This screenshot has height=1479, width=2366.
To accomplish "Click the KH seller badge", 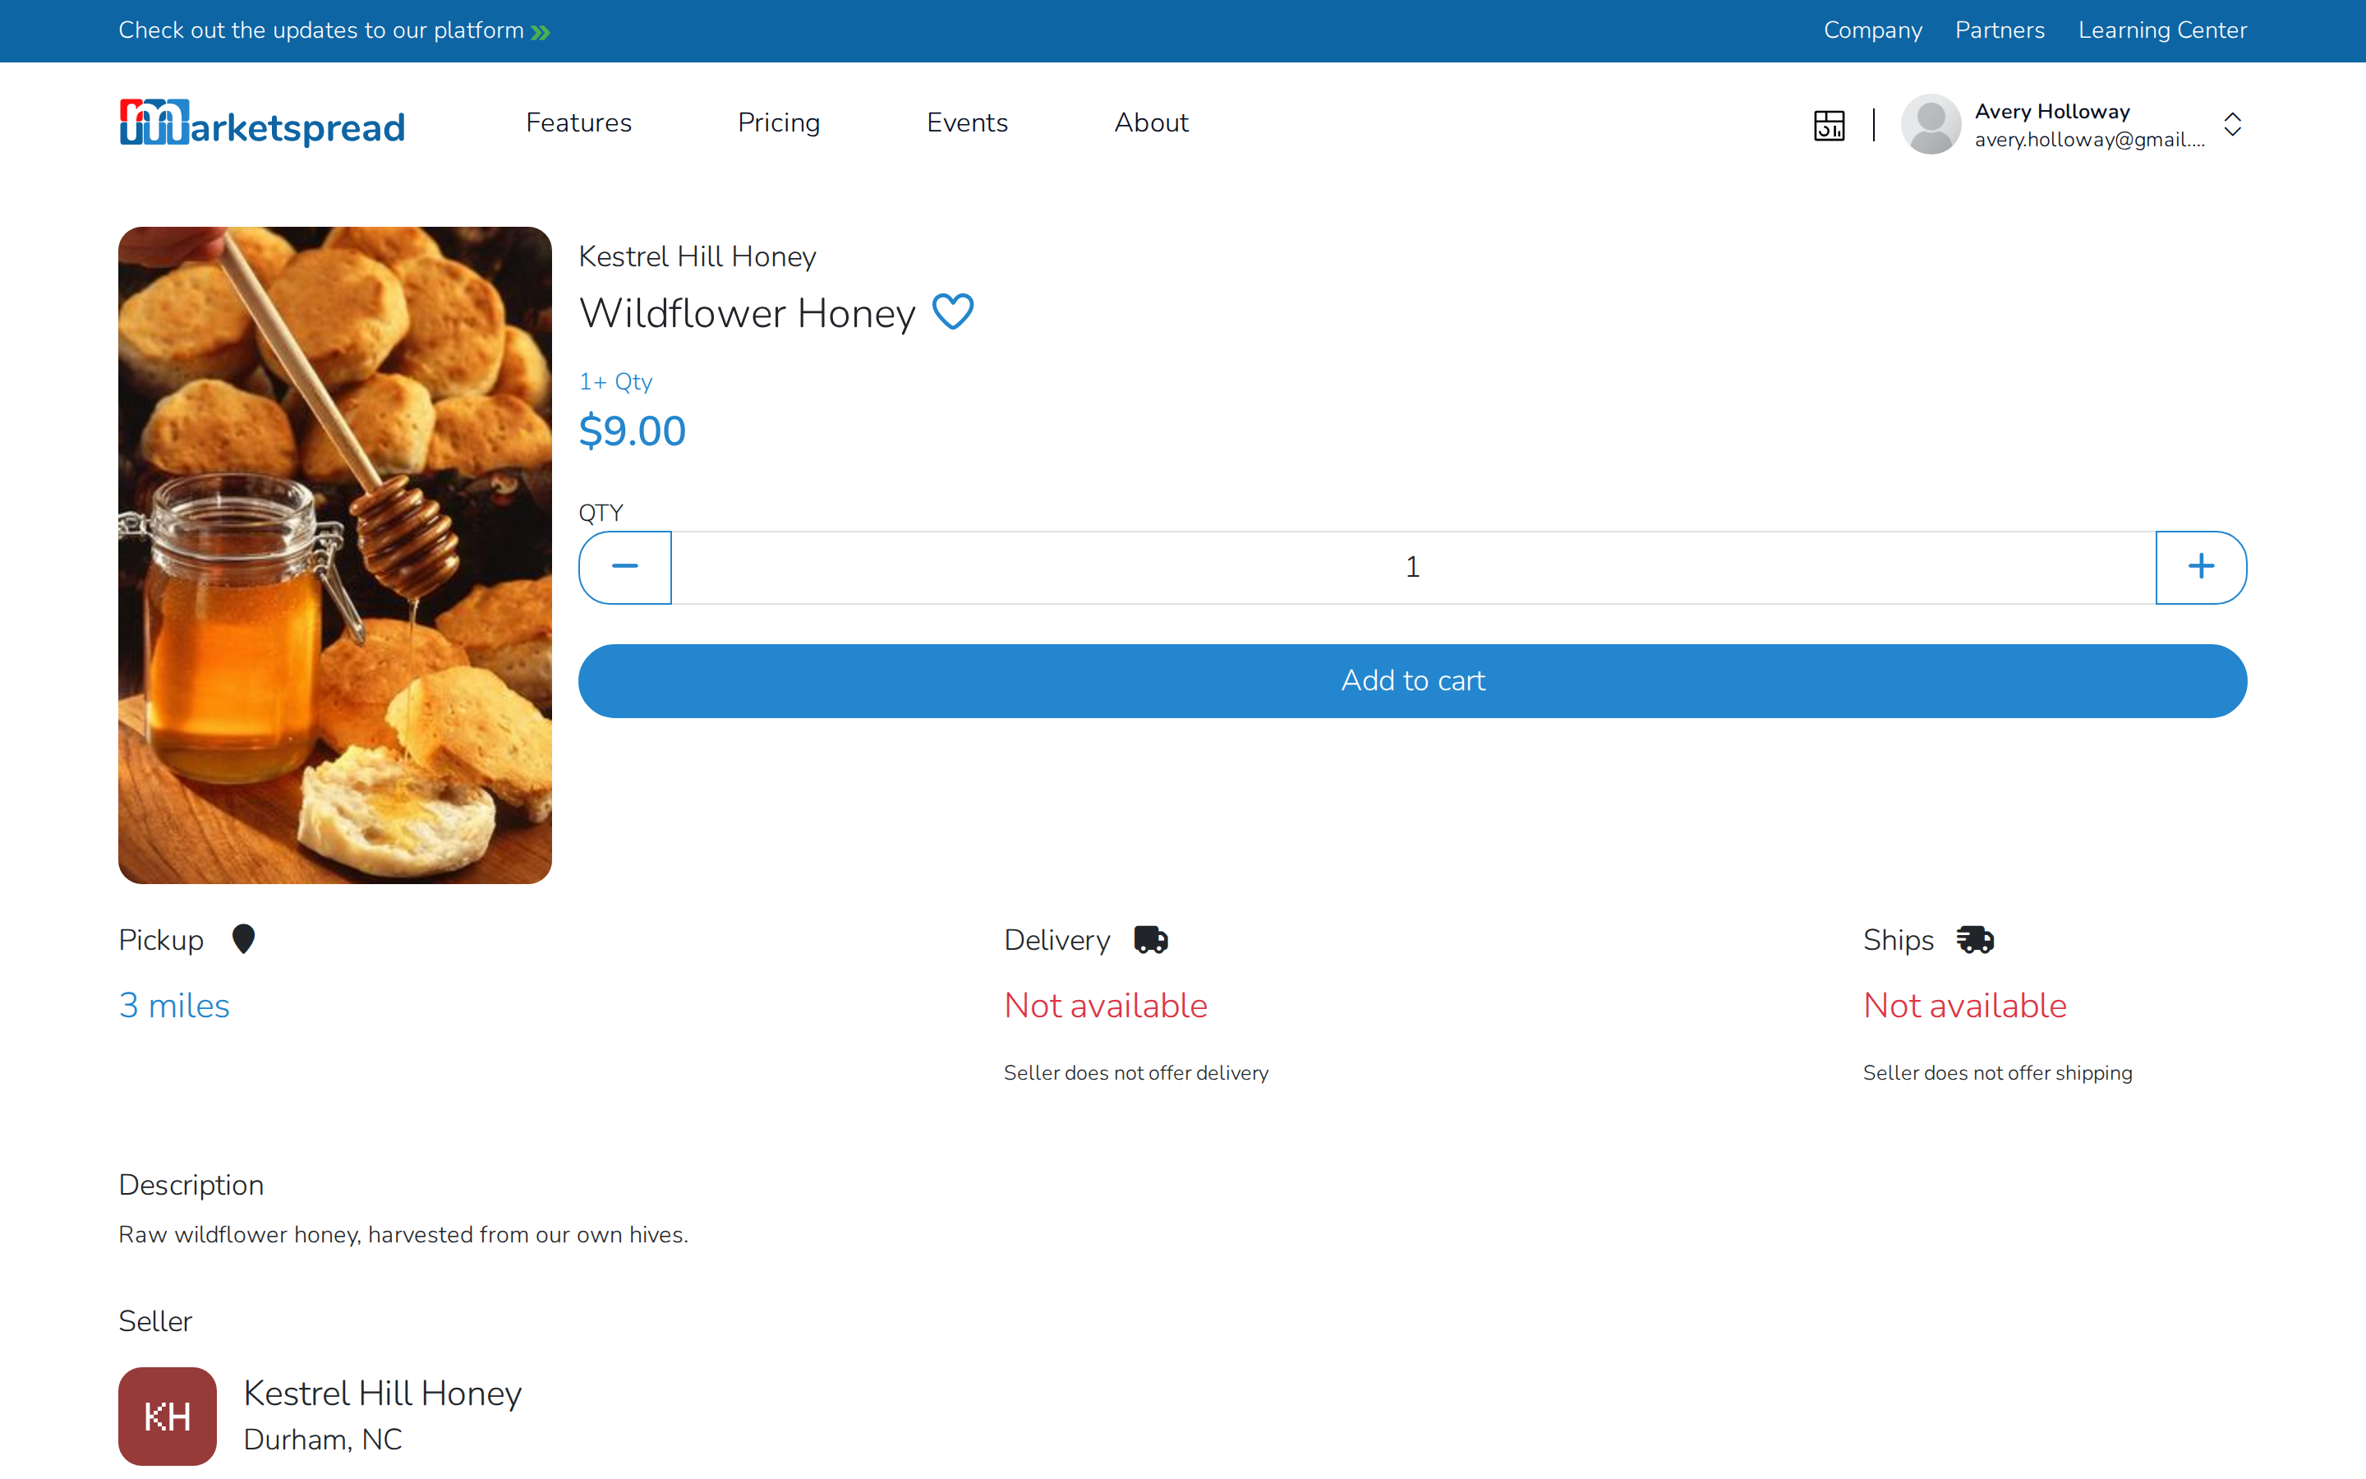I will [168, 1416].
